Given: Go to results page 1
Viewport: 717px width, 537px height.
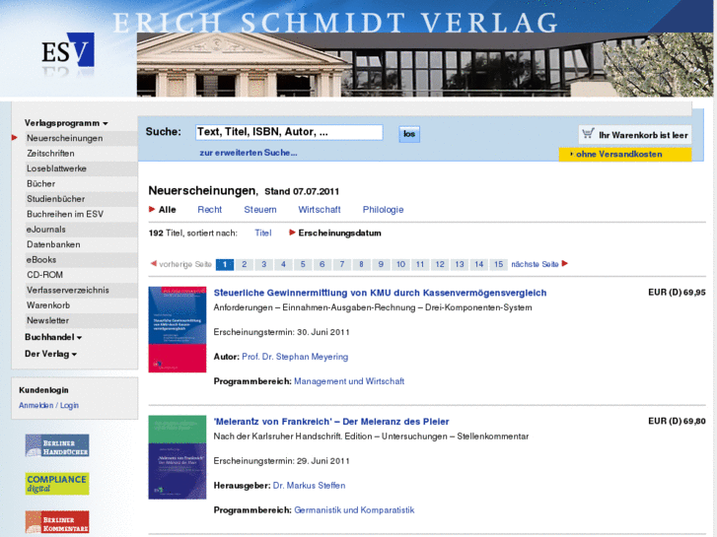Looking at the screenshot, I should coord(225,264).
